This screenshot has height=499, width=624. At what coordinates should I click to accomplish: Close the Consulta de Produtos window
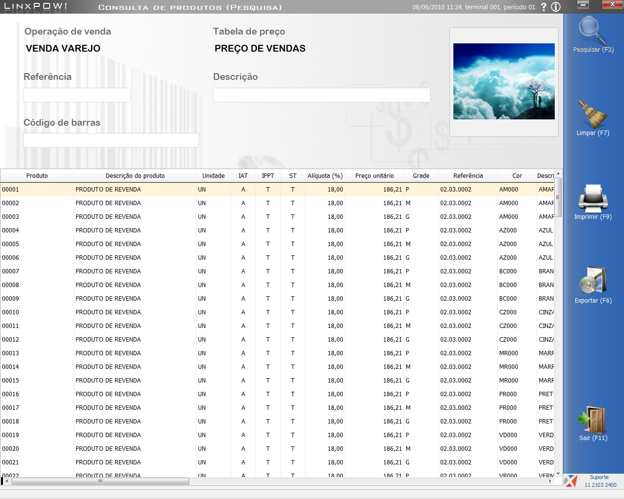[612, 4]
